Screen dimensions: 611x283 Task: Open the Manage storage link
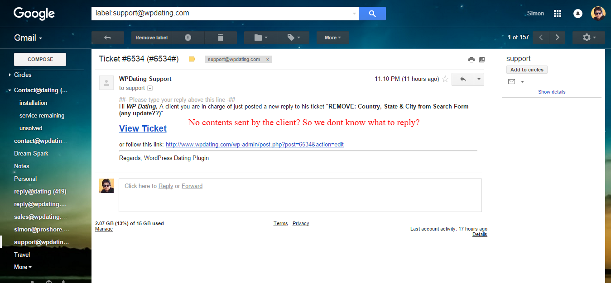(104, 229)
